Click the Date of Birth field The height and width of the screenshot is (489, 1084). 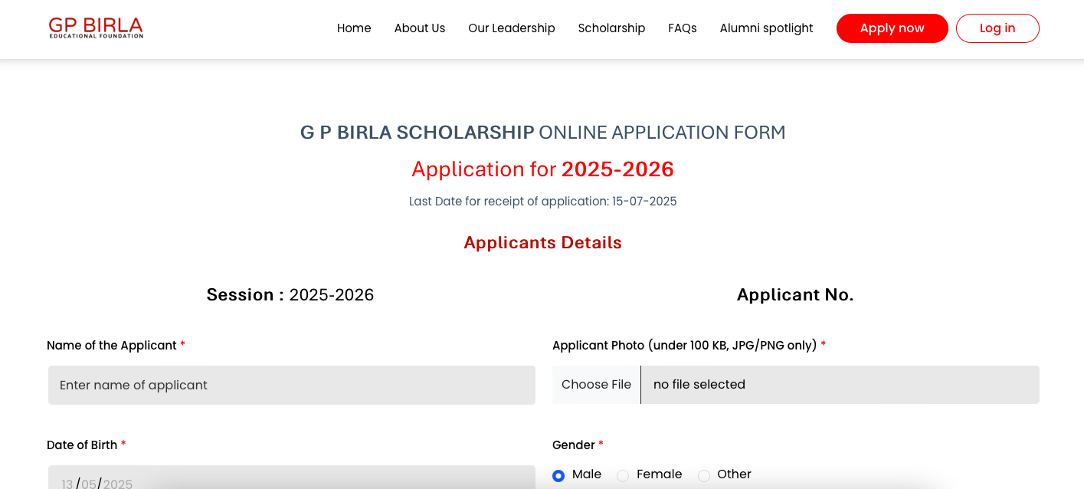[291, 481]
